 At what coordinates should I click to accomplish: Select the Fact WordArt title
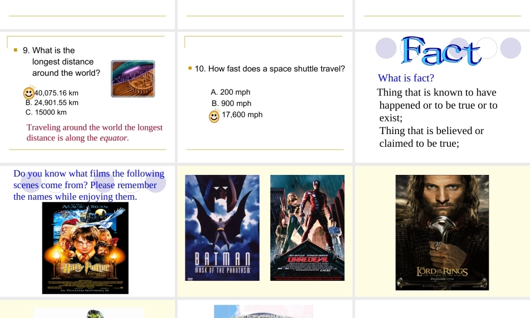441,51
